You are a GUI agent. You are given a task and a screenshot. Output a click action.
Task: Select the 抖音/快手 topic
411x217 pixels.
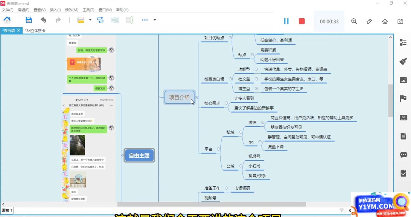pyautogui.click(x=257, y=176)
